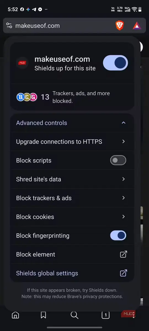149x331 pixels.
Task: Tap the site settings icon beside the URL
Action: (x=9, y=26)
